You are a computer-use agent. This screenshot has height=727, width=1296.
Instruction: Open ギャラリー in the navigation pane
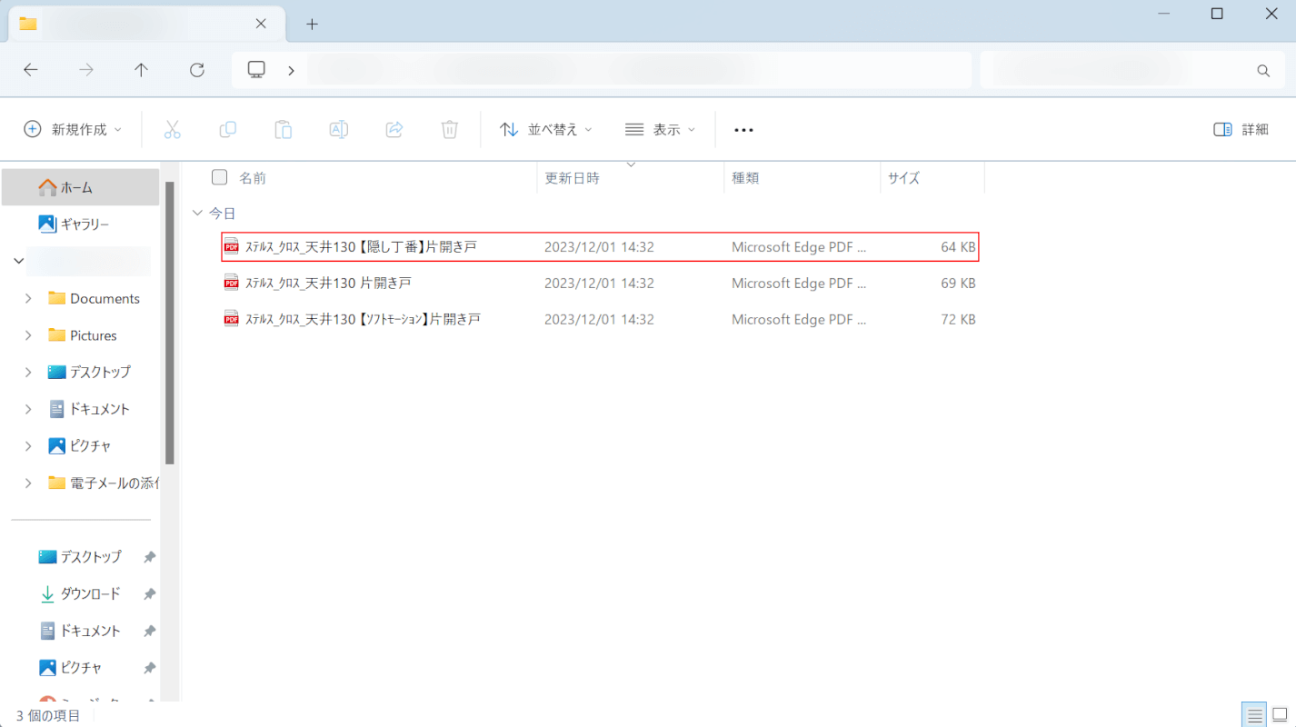coord(80,224)
